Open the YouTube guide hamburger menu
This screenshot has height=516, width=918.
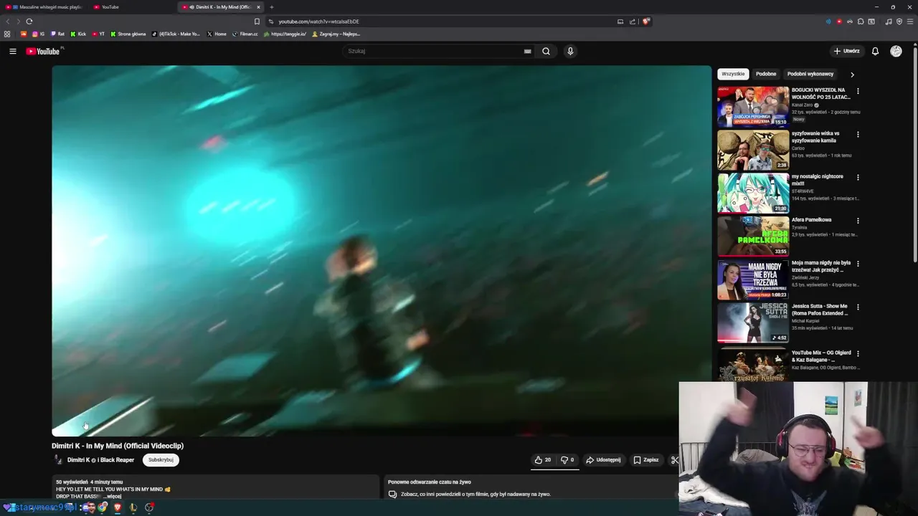click(x=12, y=51)
